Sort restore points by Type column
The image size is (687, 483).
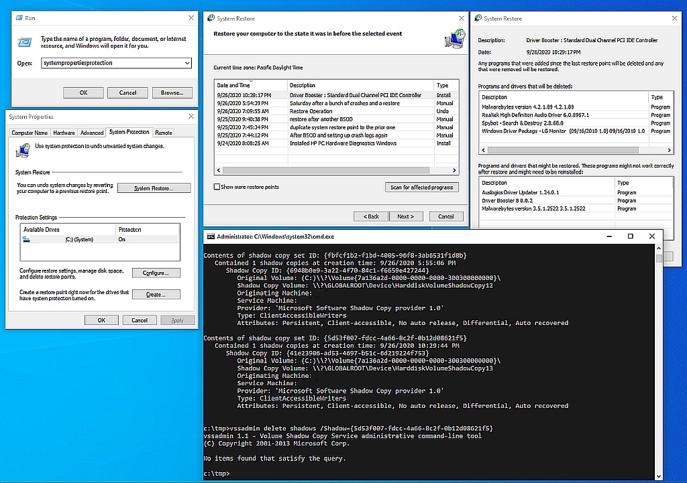pos(446,85)
